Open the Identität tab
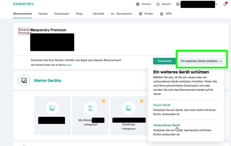This screenshot has width=231, height=146. click(x=99, y=14)
